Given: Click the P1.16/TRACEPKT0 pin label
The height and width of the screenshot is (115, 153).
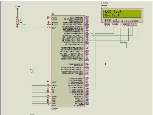Looking at the screenshot, I should pyautogui.click(x=76, y=78).
